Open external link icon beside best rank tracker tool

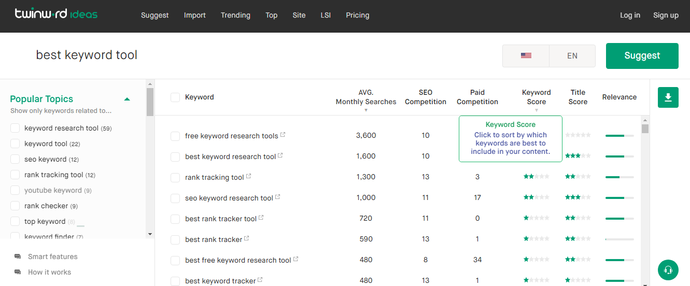pos(261,218)
